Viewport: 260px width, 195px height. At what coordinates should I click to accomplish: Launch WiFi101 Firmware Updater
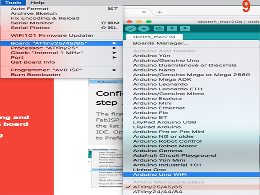tap(62, 35)
